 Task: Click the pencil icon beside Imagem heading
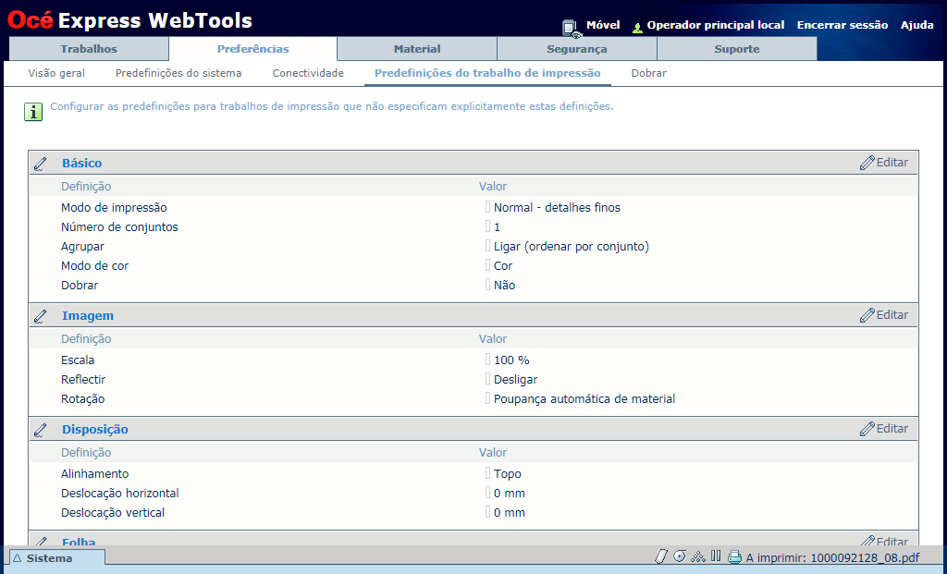click(41, 316)
